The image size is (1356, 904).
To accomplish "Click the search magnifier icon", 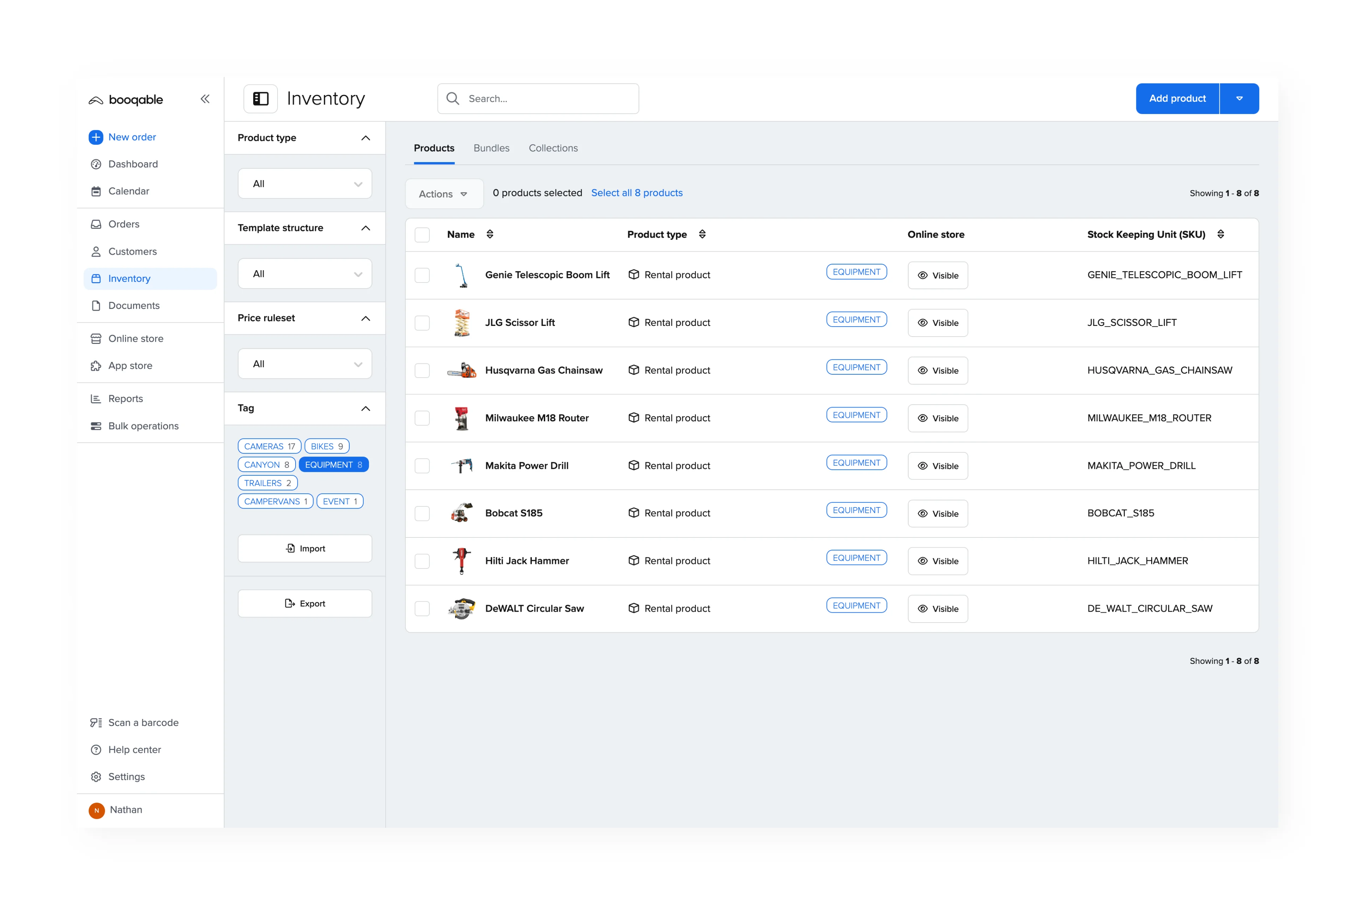I will [453, 99].
